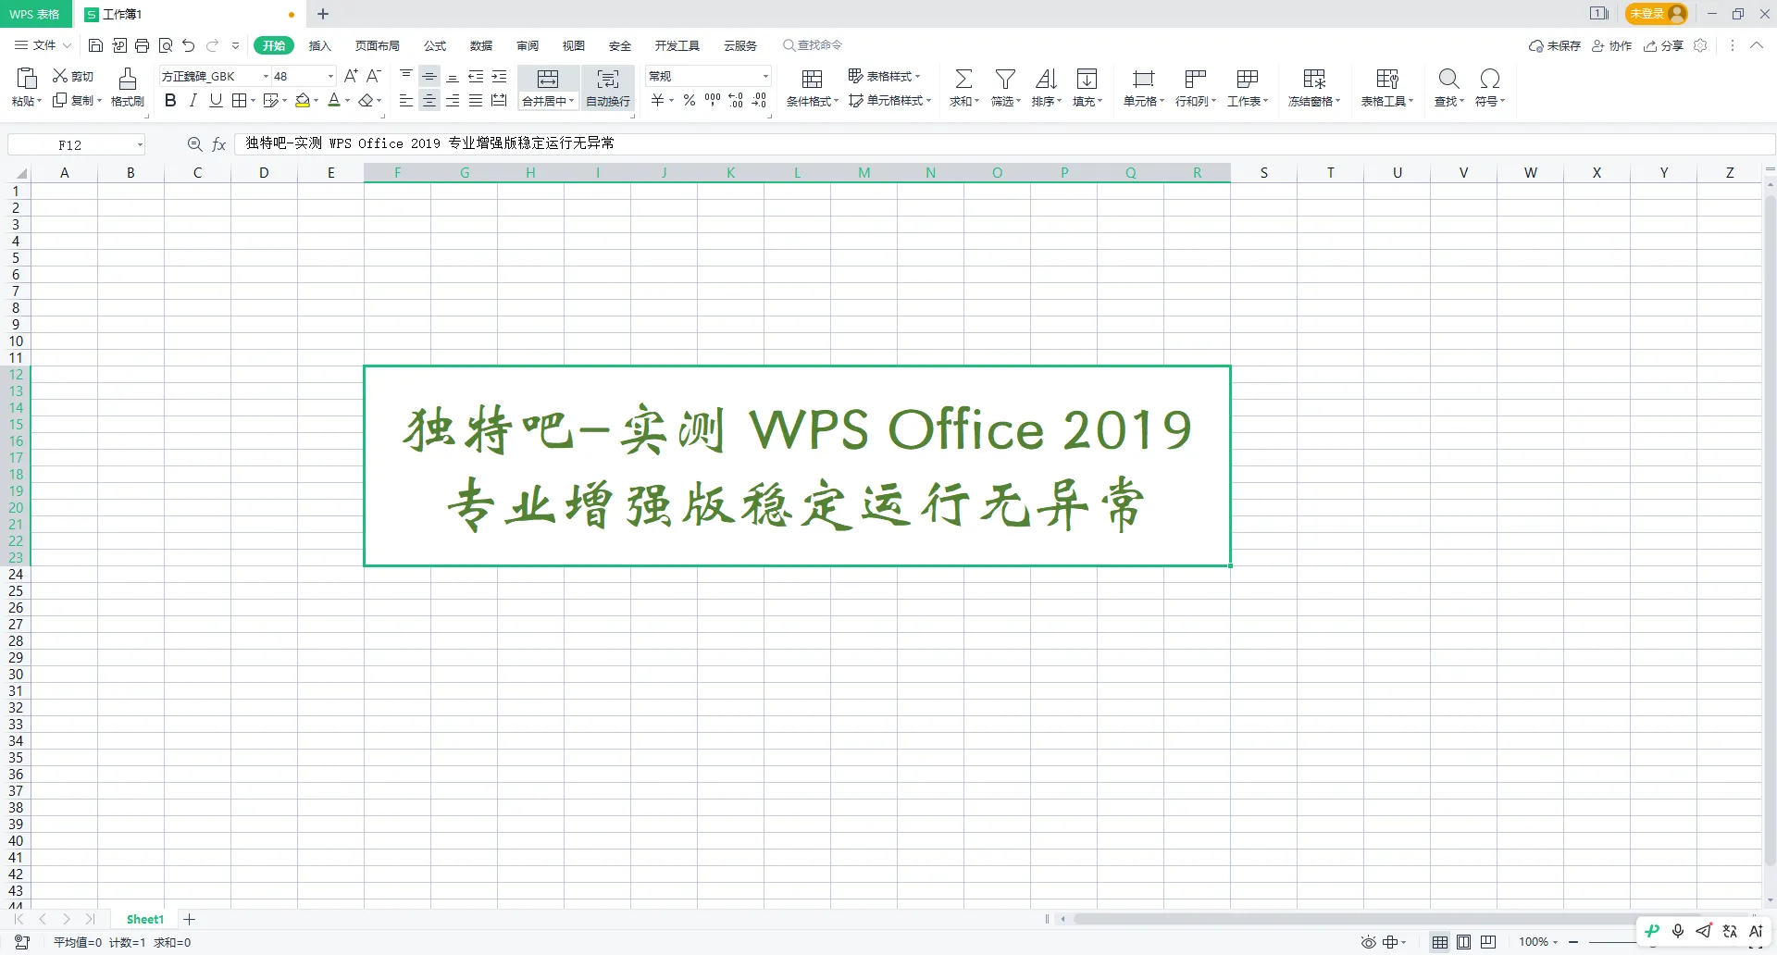The height and width of the screenshot is (955, 1777).
Task: Click the 未保存 unsaved cloud button
Action: (x=1555, y=45)
